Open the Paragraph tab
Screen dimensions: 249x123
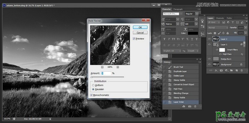click(x=178, y=9)
